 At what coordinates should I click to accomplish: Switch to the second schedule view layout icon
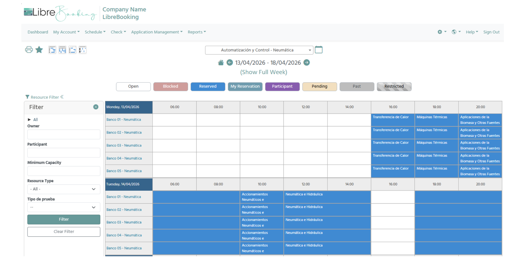[x=62, y=50]
